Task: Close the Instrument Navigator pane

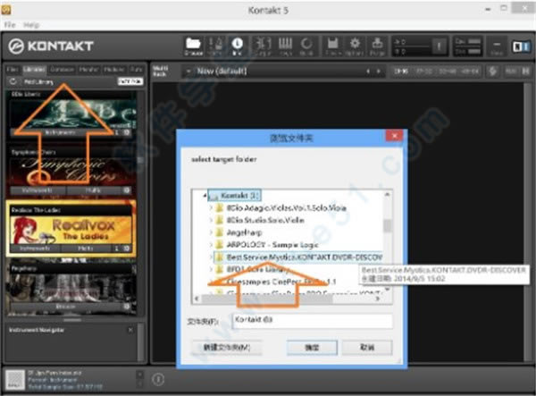Action: (130, 330)
